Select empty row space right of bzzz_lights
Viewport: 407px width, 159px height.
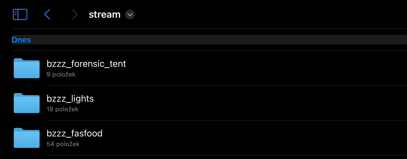point(258,103)
